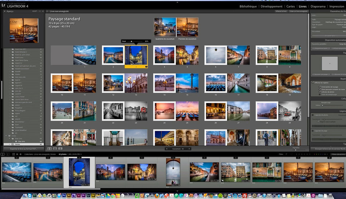Expand the Venize collection triangle
Image resolution: width=346 pixels, height=199 pixels.
[9, 144]
